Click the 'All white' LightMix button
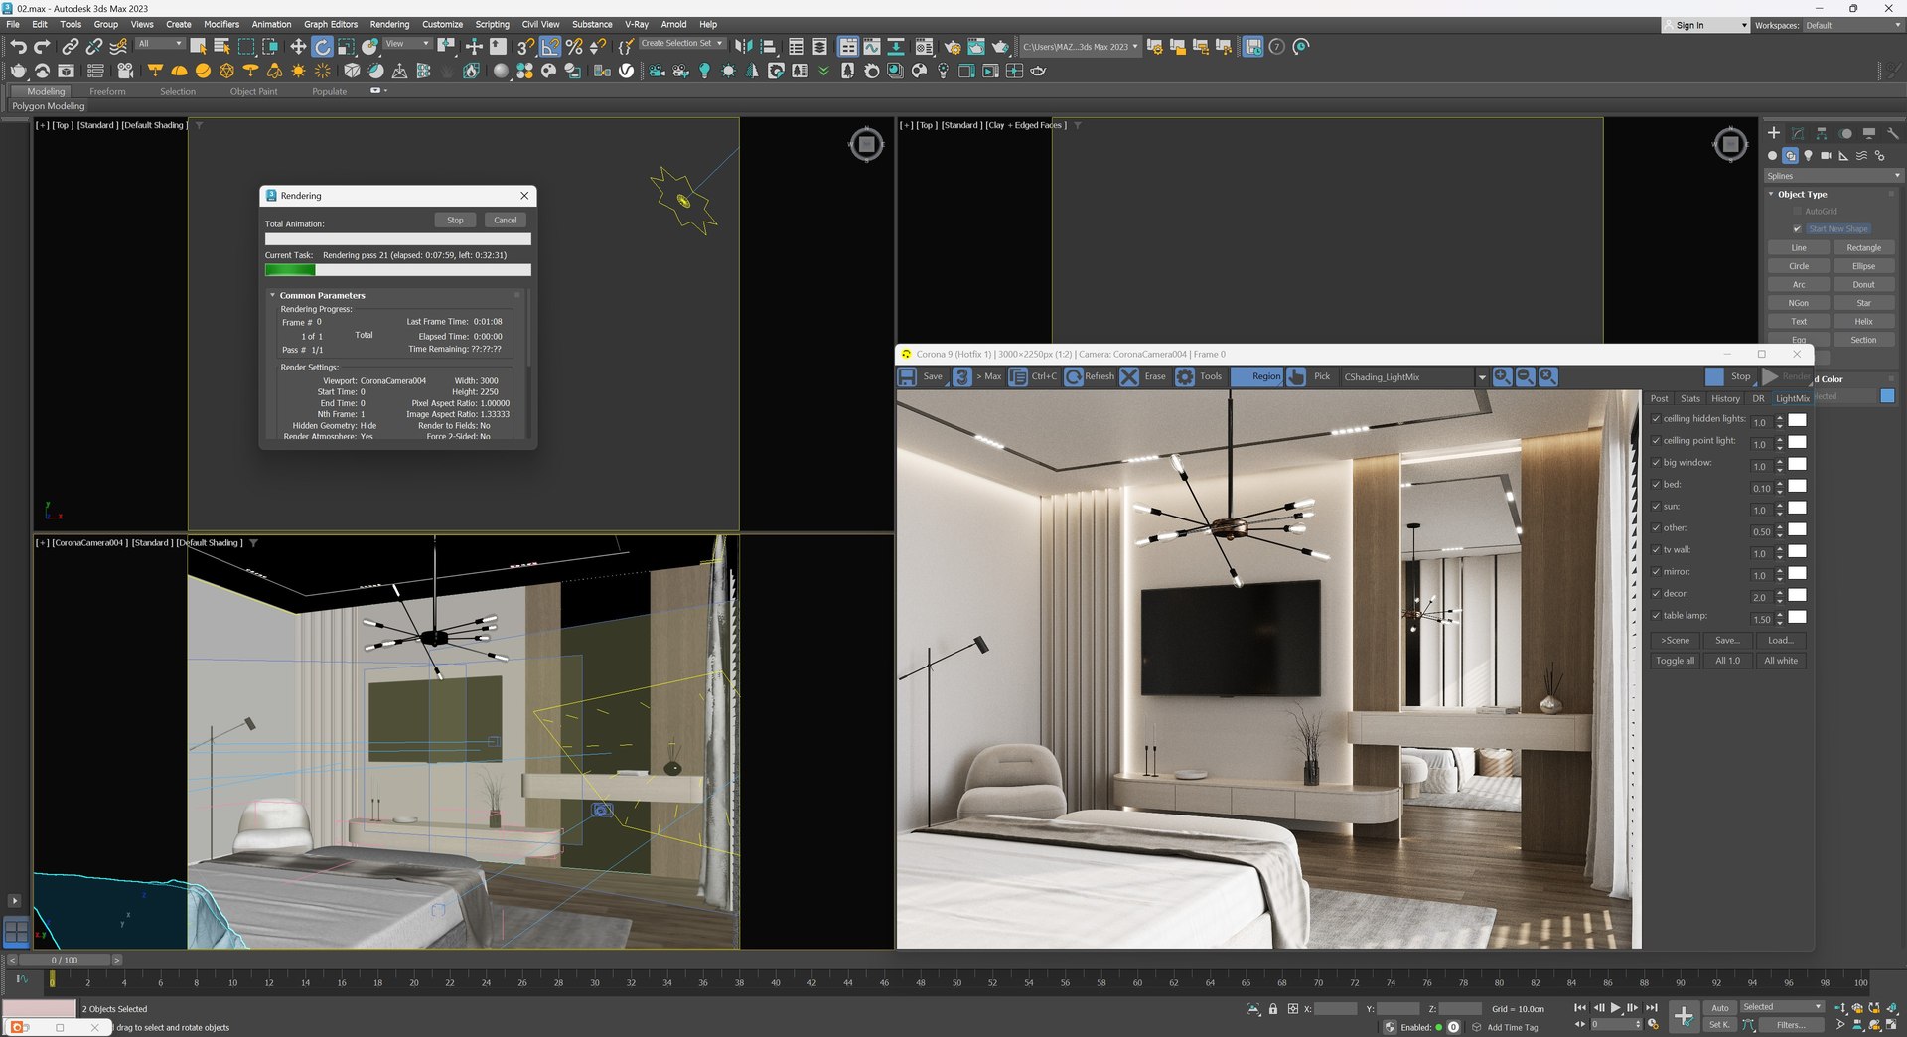The height and width of the screenshot is (1037, 1907). 1781,661
